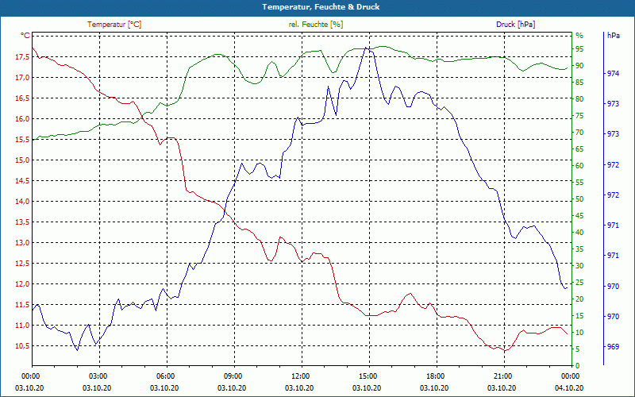This screenshot has height=397, width=635.
Task: Click green humidity axis value '15'
Action: coord(579,316)
